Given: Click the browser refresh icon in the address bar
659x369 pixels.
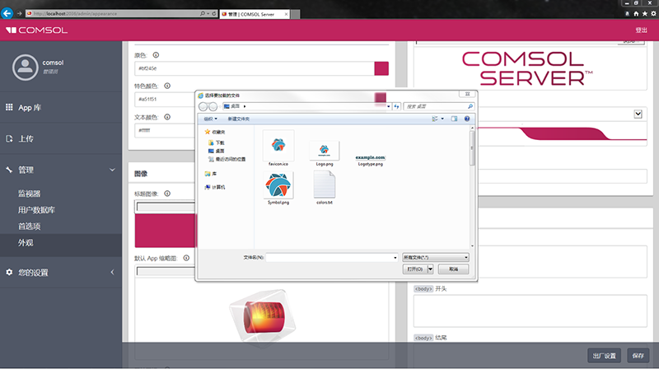Looking at the screenshot, I should click(x=214, y=13).
